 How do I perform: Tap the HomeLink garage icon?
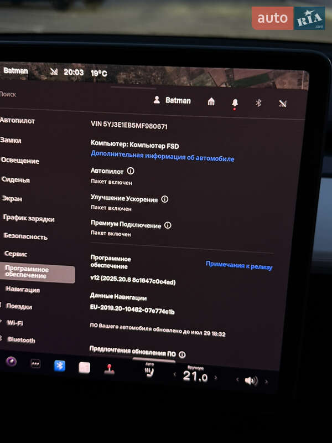point(211,101)
